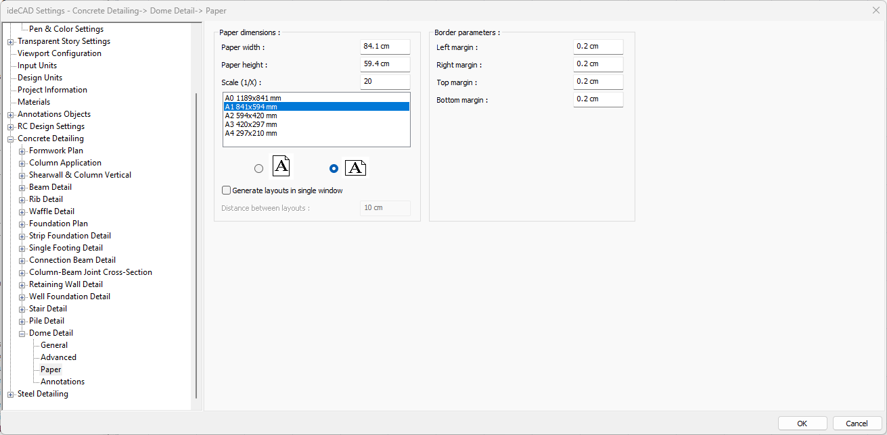Enable Generate layouts in single window
This screenshot has height=435, width=887.
coord(227,190)
